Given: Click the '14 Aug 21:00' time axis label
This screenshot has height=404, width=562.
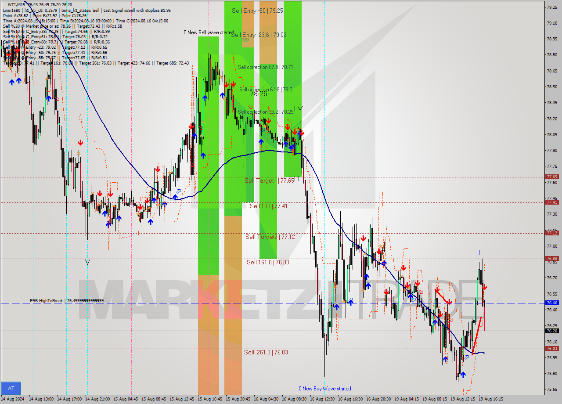Looking at the screenshot, I should coord(97,399).
